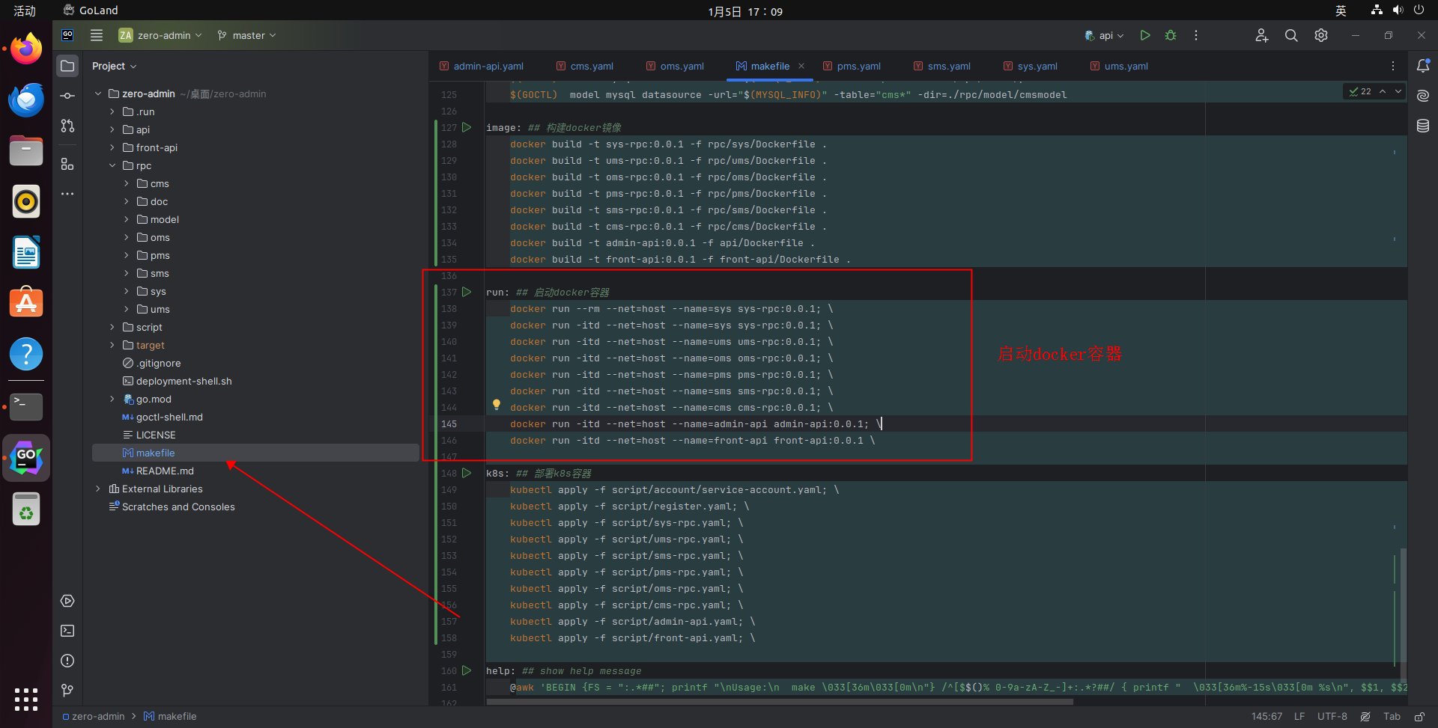Open the main hamburger menu

[97, 35]
